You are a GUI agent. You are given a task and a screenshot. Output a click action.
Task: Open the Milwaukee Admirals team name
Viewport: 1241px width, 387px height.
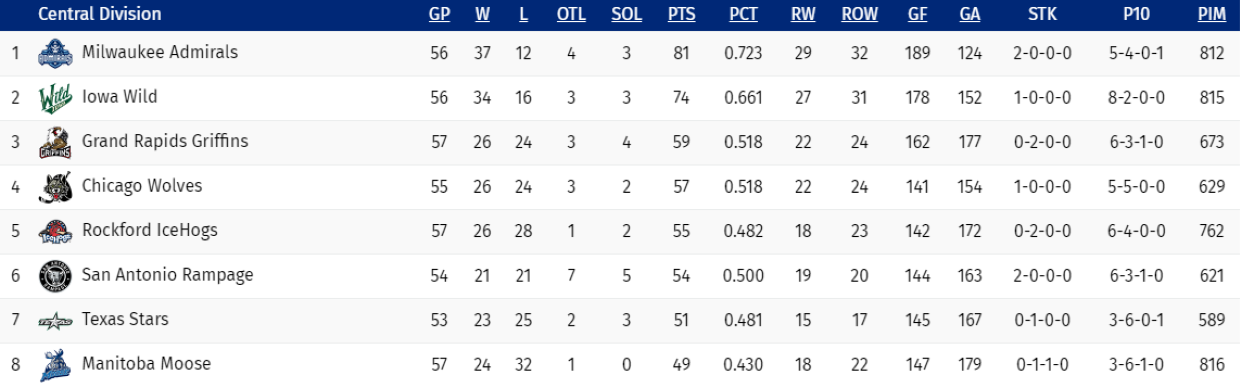pyautogui.click(x=160, y=52)
